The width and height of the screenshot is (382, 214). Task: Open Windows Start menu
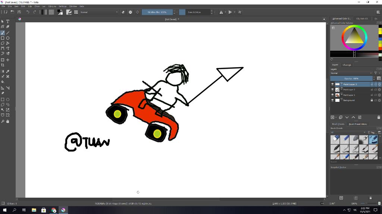4,210
